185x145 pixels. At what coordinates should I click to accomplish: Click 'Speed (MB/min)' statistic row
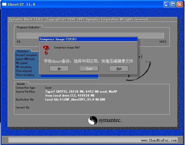25,59
